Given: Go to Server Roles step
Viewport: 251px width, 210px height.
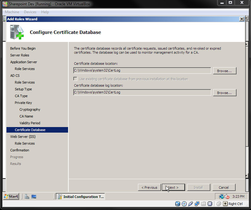Looking at the screenshot, I should (x=20, y=55).
